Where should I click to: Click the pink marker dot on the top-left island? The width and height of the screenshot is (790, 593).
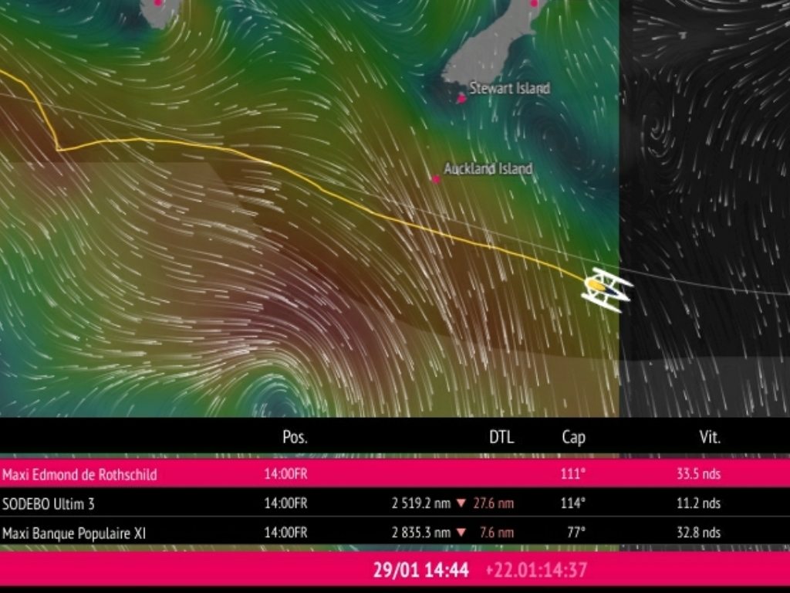(x=157, y=2)
